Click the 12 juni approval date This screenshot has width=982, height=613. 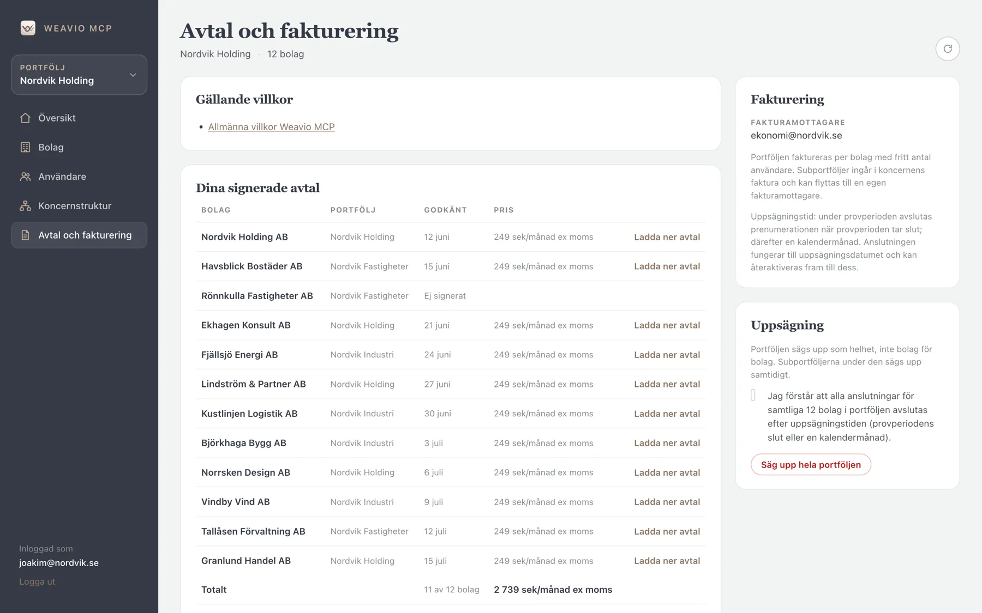click(436, 237)
